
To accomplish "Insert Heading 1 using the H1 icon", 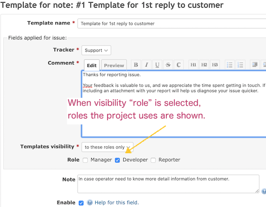I will (x=193, y=65).
